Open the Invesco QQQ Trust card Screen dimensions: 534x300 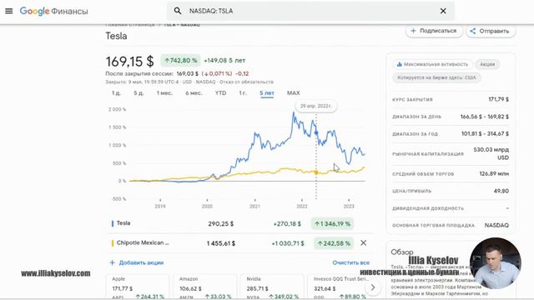(x=337, y=287)
